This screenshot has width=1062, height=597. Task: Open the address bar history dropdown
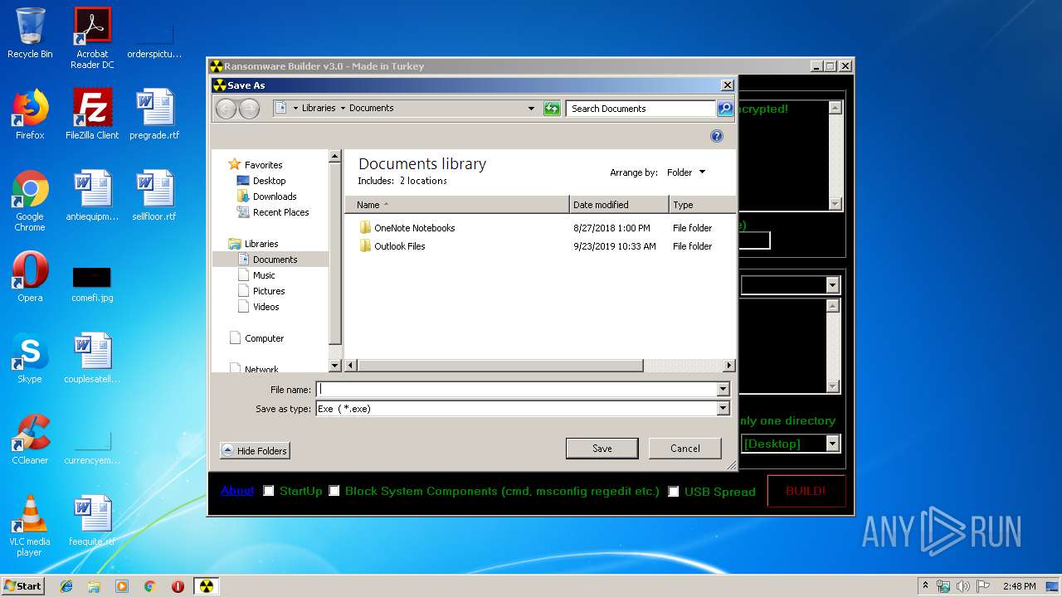click(x=532, y=109)
